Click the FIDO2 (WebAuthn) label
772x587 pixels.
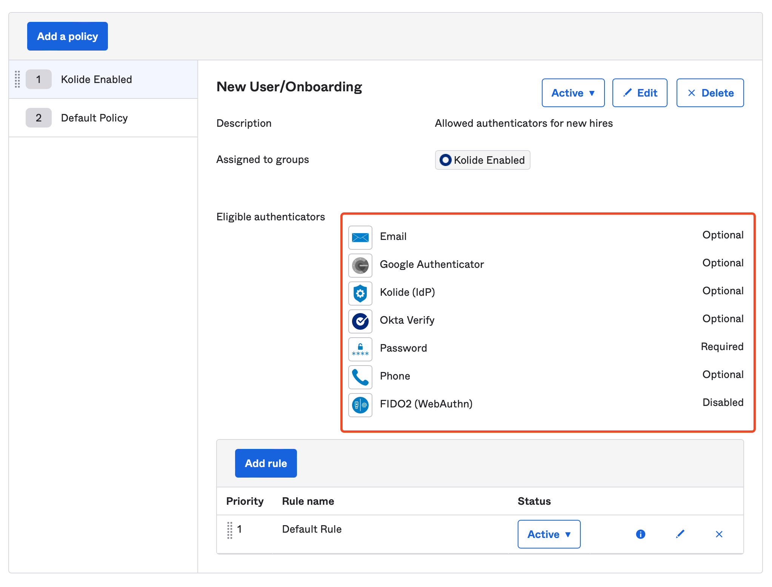tap(426, 404)
